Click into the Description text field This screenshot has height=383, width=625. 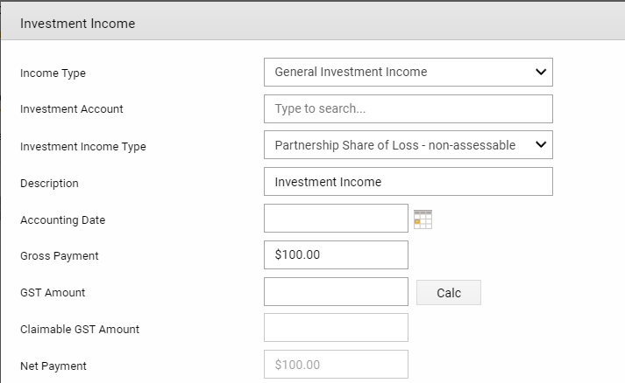[408, 181]
